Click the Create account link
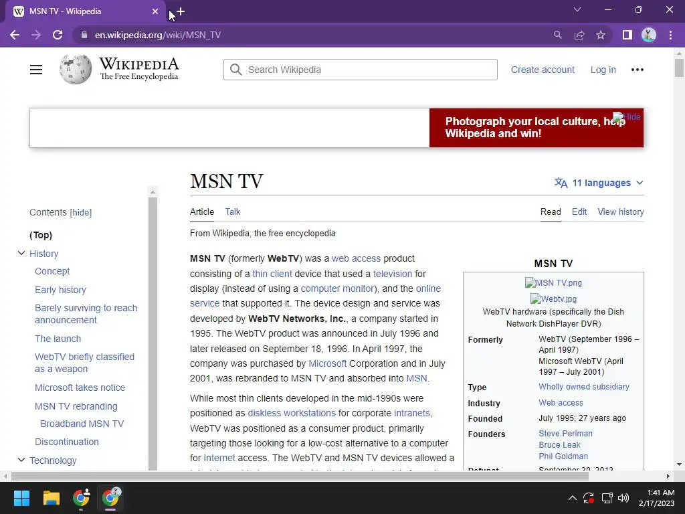This screenshot has height=514, width=685. pyautogui.click(x=543, y=70)
